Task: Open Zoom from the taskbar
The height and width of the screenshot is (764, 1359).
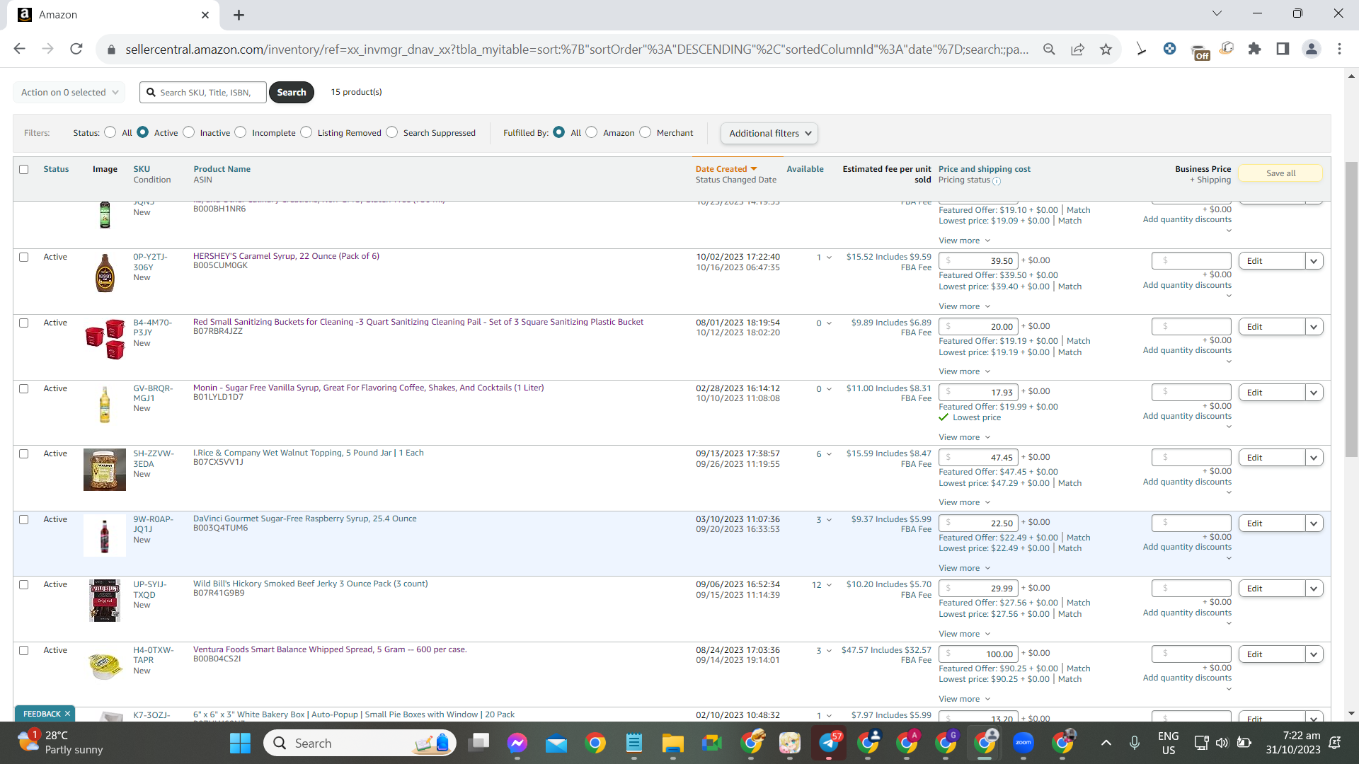Action: tap(1023, 743)
